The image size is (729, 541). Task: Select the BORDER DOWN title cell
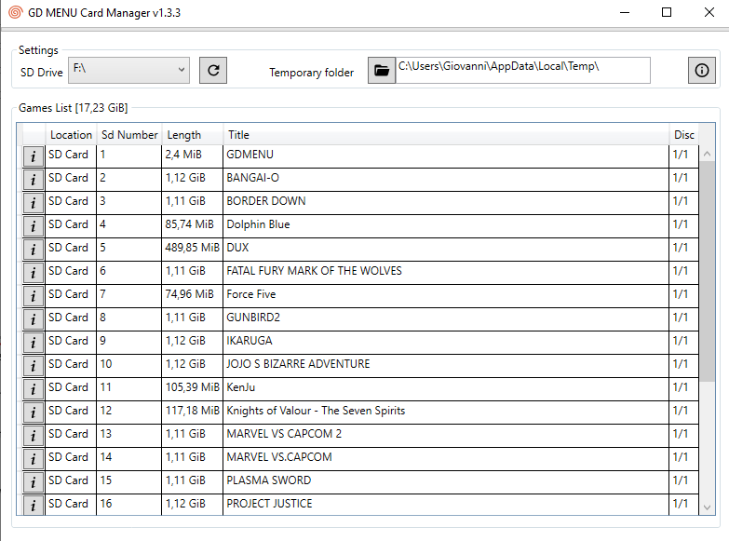tap(446, 203)
